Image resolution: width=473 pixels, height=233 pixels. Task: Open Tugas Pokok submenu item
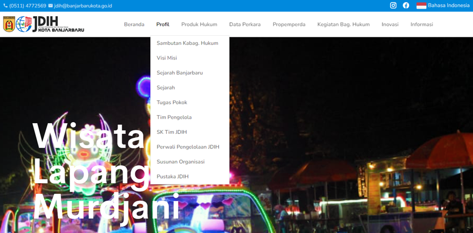pos(172,103)
